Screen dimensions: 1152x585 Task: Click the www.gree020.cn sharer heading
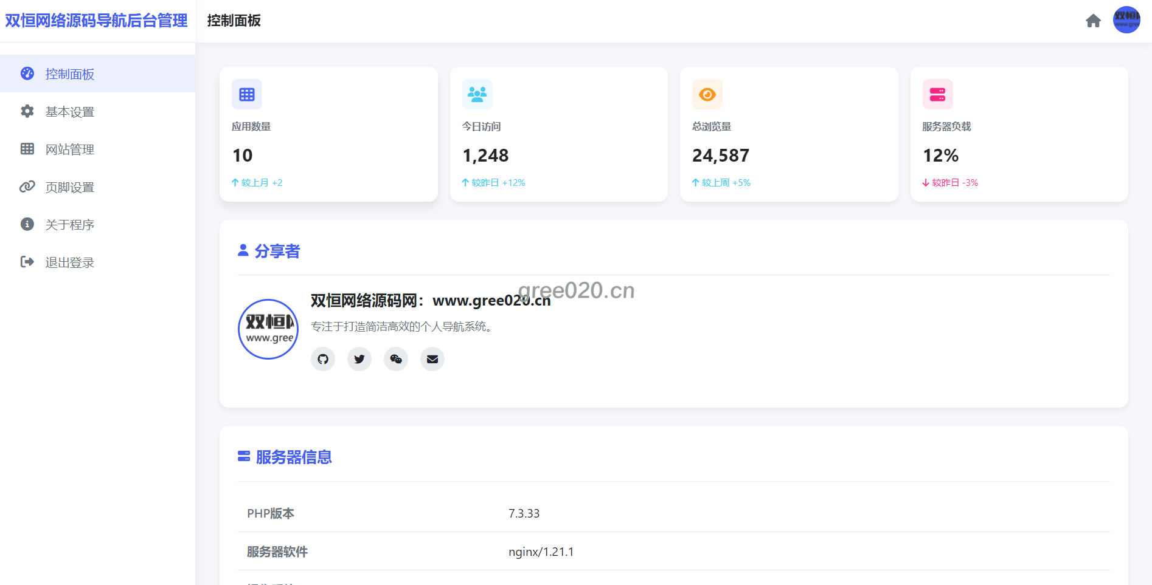[x=431, y=301]
